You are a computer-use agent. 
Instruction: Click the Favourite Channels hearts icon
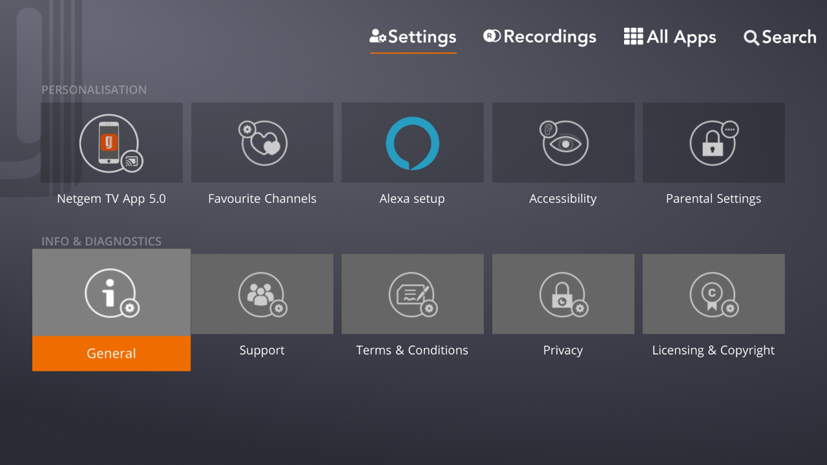pyautogui.click(x=262, y=143)
